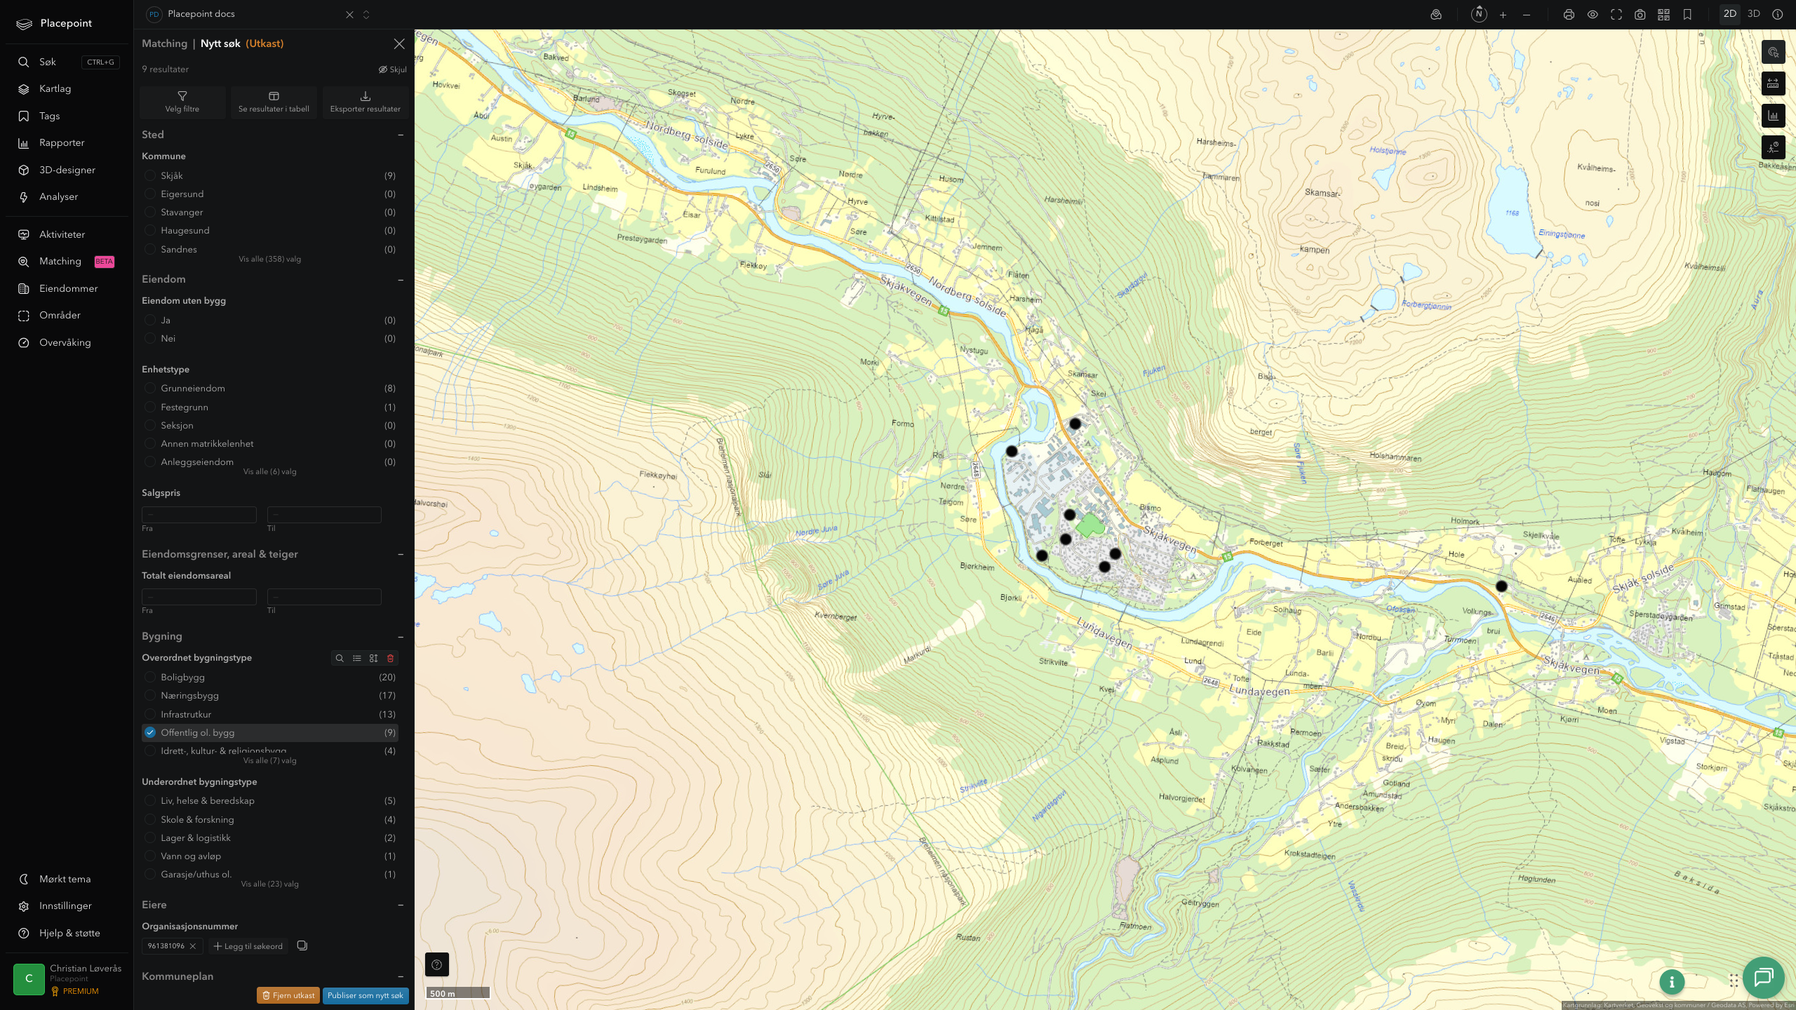
Task: Collapse the Bygning section
Action: click(401, 636)
